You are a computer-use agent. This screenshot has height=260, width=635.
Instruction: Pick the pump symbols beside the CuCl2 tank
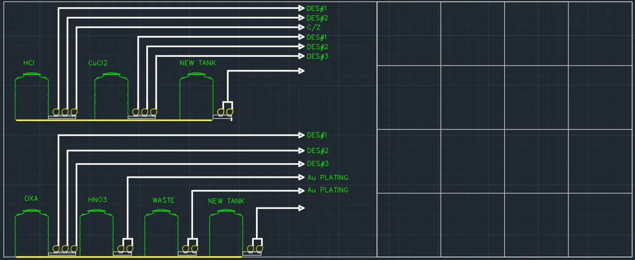tap(144, 112)
